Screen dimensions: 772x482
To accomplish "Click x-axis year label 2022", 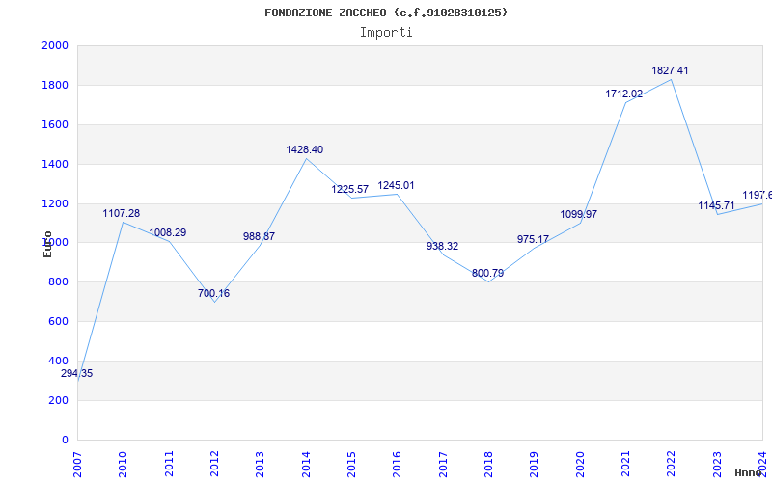I will click(x=671, y=465).
